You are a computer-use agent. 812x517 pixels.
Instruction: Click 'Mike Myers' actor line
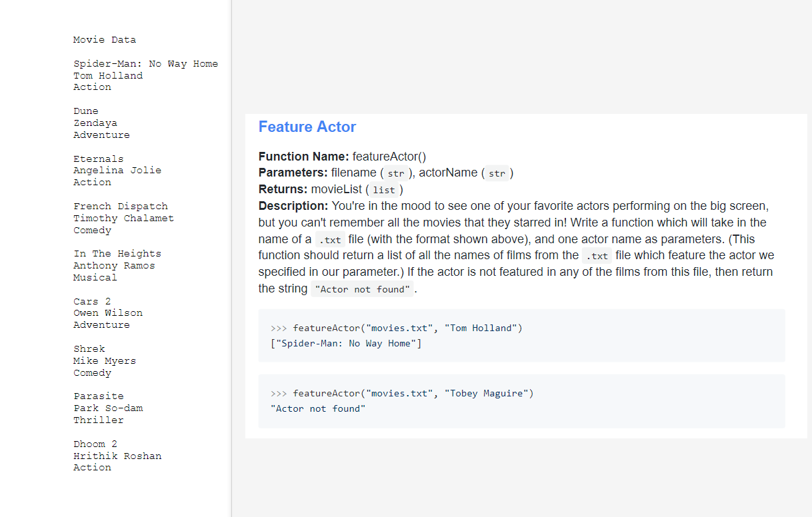(105, 361)
